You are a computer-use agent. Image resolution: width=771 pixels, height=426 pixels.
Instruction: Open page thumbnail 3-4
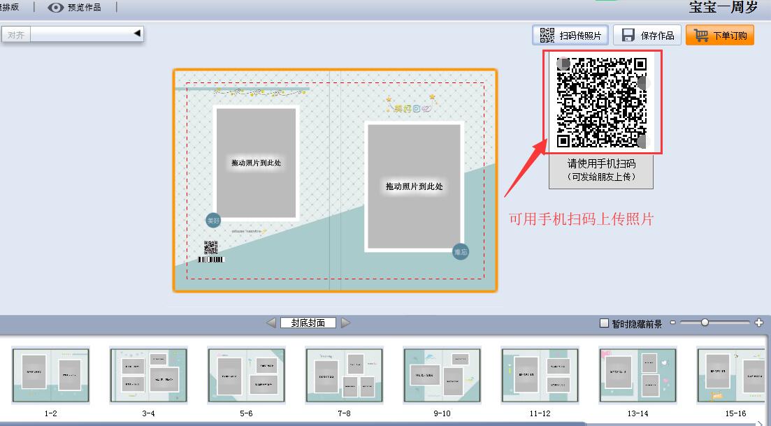tap(148, 375)
